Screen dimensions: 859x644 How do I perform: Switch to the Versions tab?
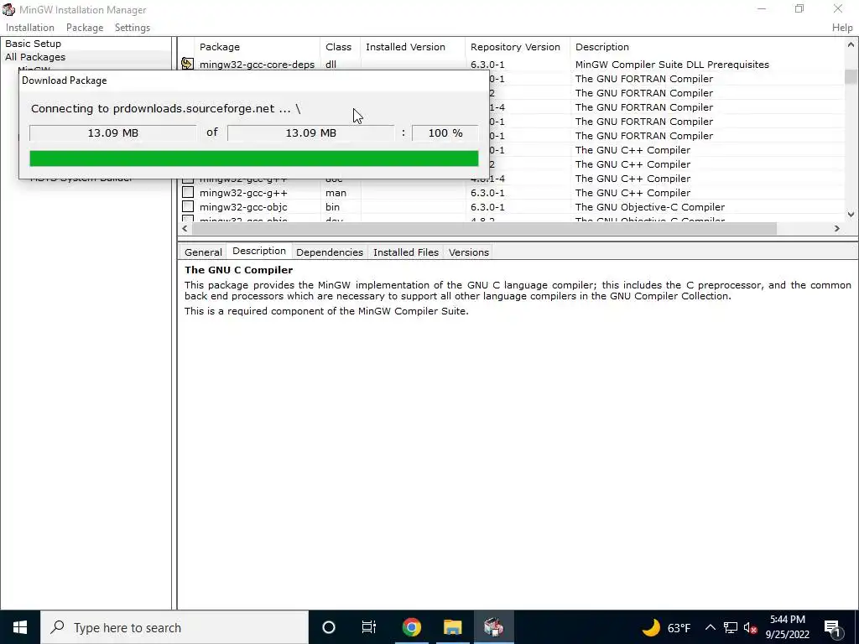[x=468, y=252]
